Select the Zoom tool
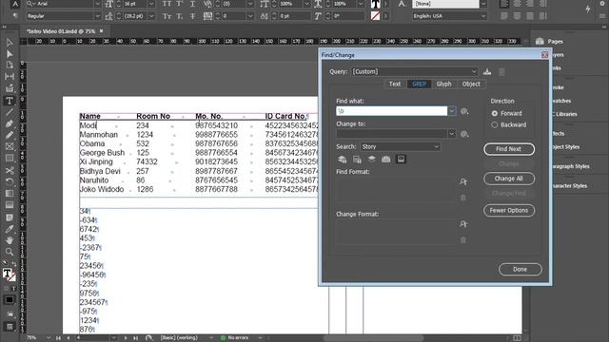609x342 pixels. pyautogui.click(x=10, y=252)
